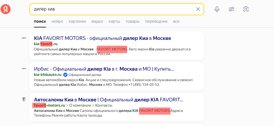The height and width of the screenshot is (126, 274).
Task: Click Kia favicon beside Ирбис result
Action: (24, 69)
